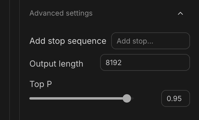Select the 0.95 number in Top P

pyautogui.click(x=174, y=98)
